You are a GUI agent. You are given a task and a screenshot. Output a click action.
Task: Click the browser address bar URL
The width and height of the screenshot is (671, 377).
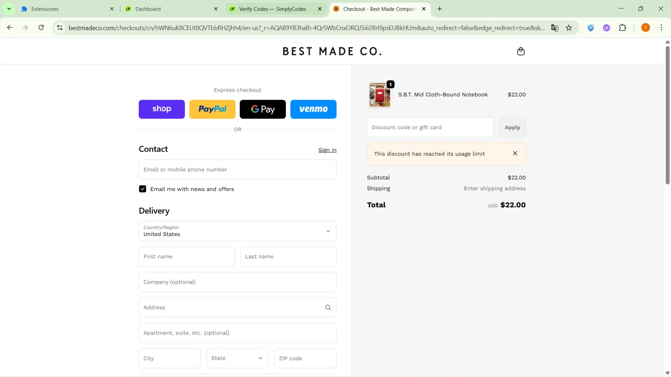click(x=306, y=28)
